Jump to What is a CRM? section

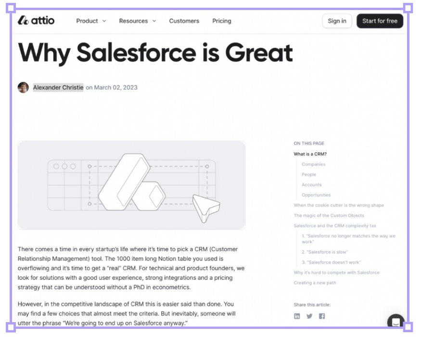pyautogui.click(x=310, y=154)
